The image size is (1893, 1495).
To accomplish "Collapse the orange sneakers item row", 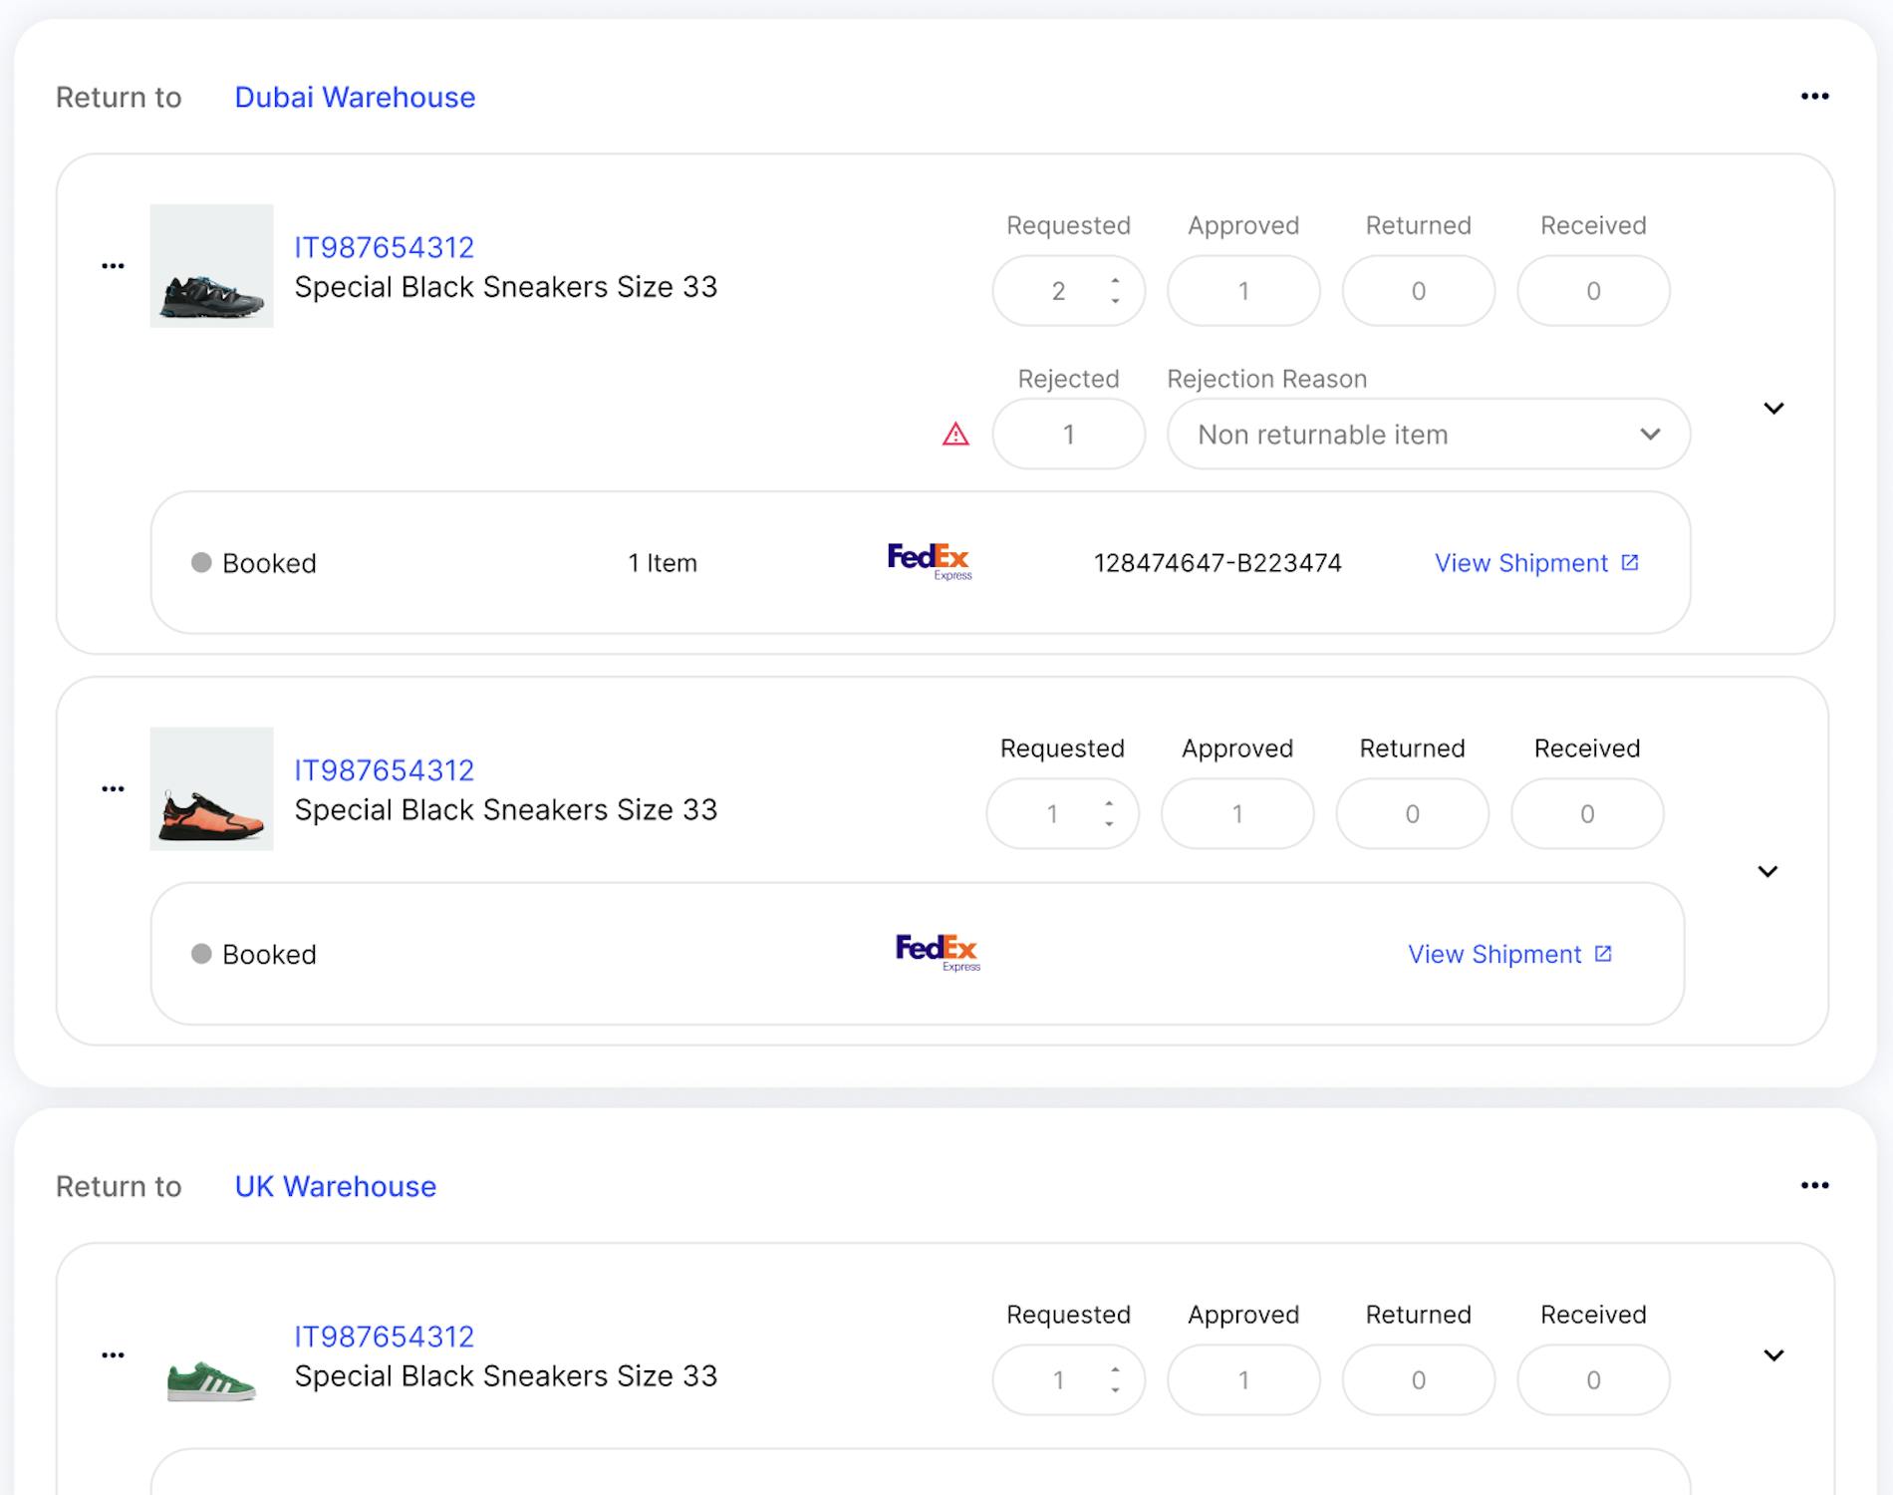I will pyautogui.click(x=1767, y=872).
